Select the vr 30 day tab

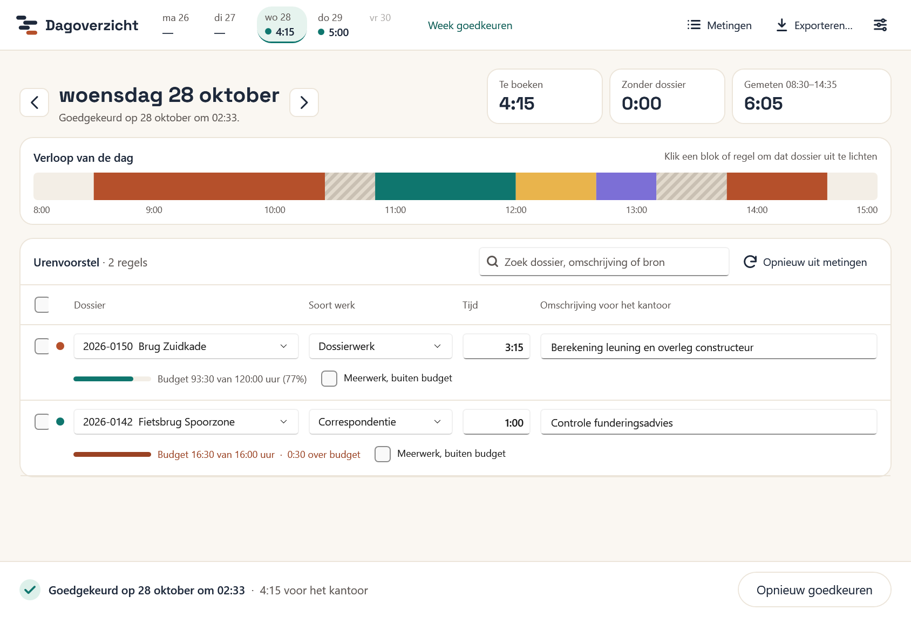pos(380,25)
